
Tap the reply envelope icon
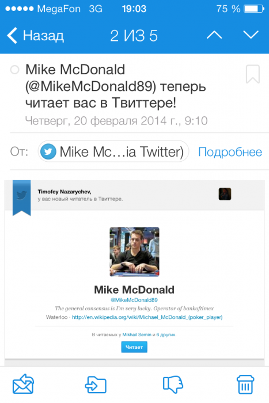[24, 384]
